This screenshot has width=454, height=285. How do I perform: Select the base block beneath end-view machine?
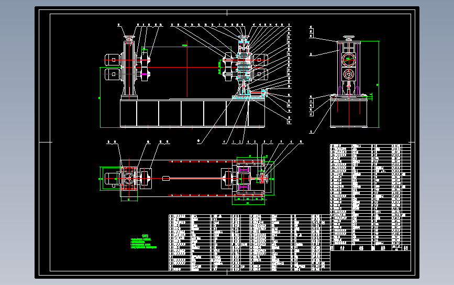tap(349, 113)
